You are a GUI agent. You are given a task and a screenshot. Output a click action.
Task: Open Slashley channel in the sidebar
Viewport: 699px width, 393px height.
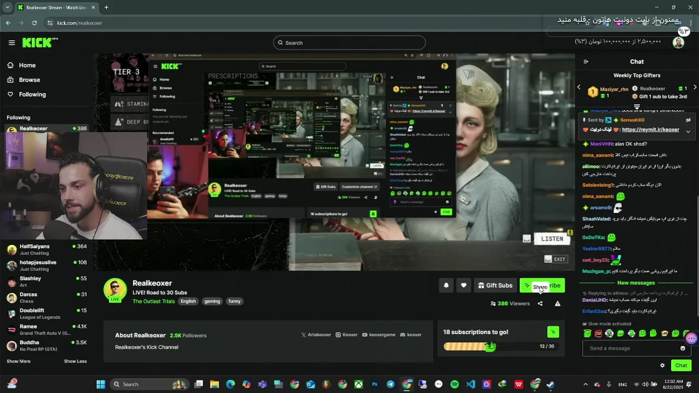click(x=46, y=282)
